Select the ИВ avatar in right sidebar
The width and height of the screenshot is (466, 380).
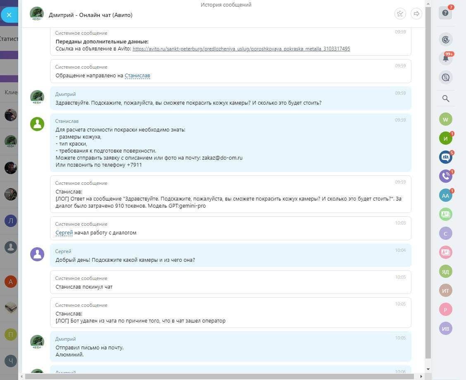[x=445, y=329]
